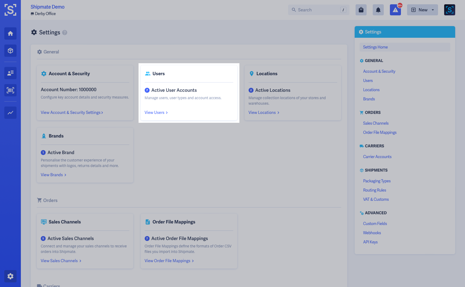Click the settings gear at sidebar bottom
Screen dimensions: 465x287
[10, 276]
